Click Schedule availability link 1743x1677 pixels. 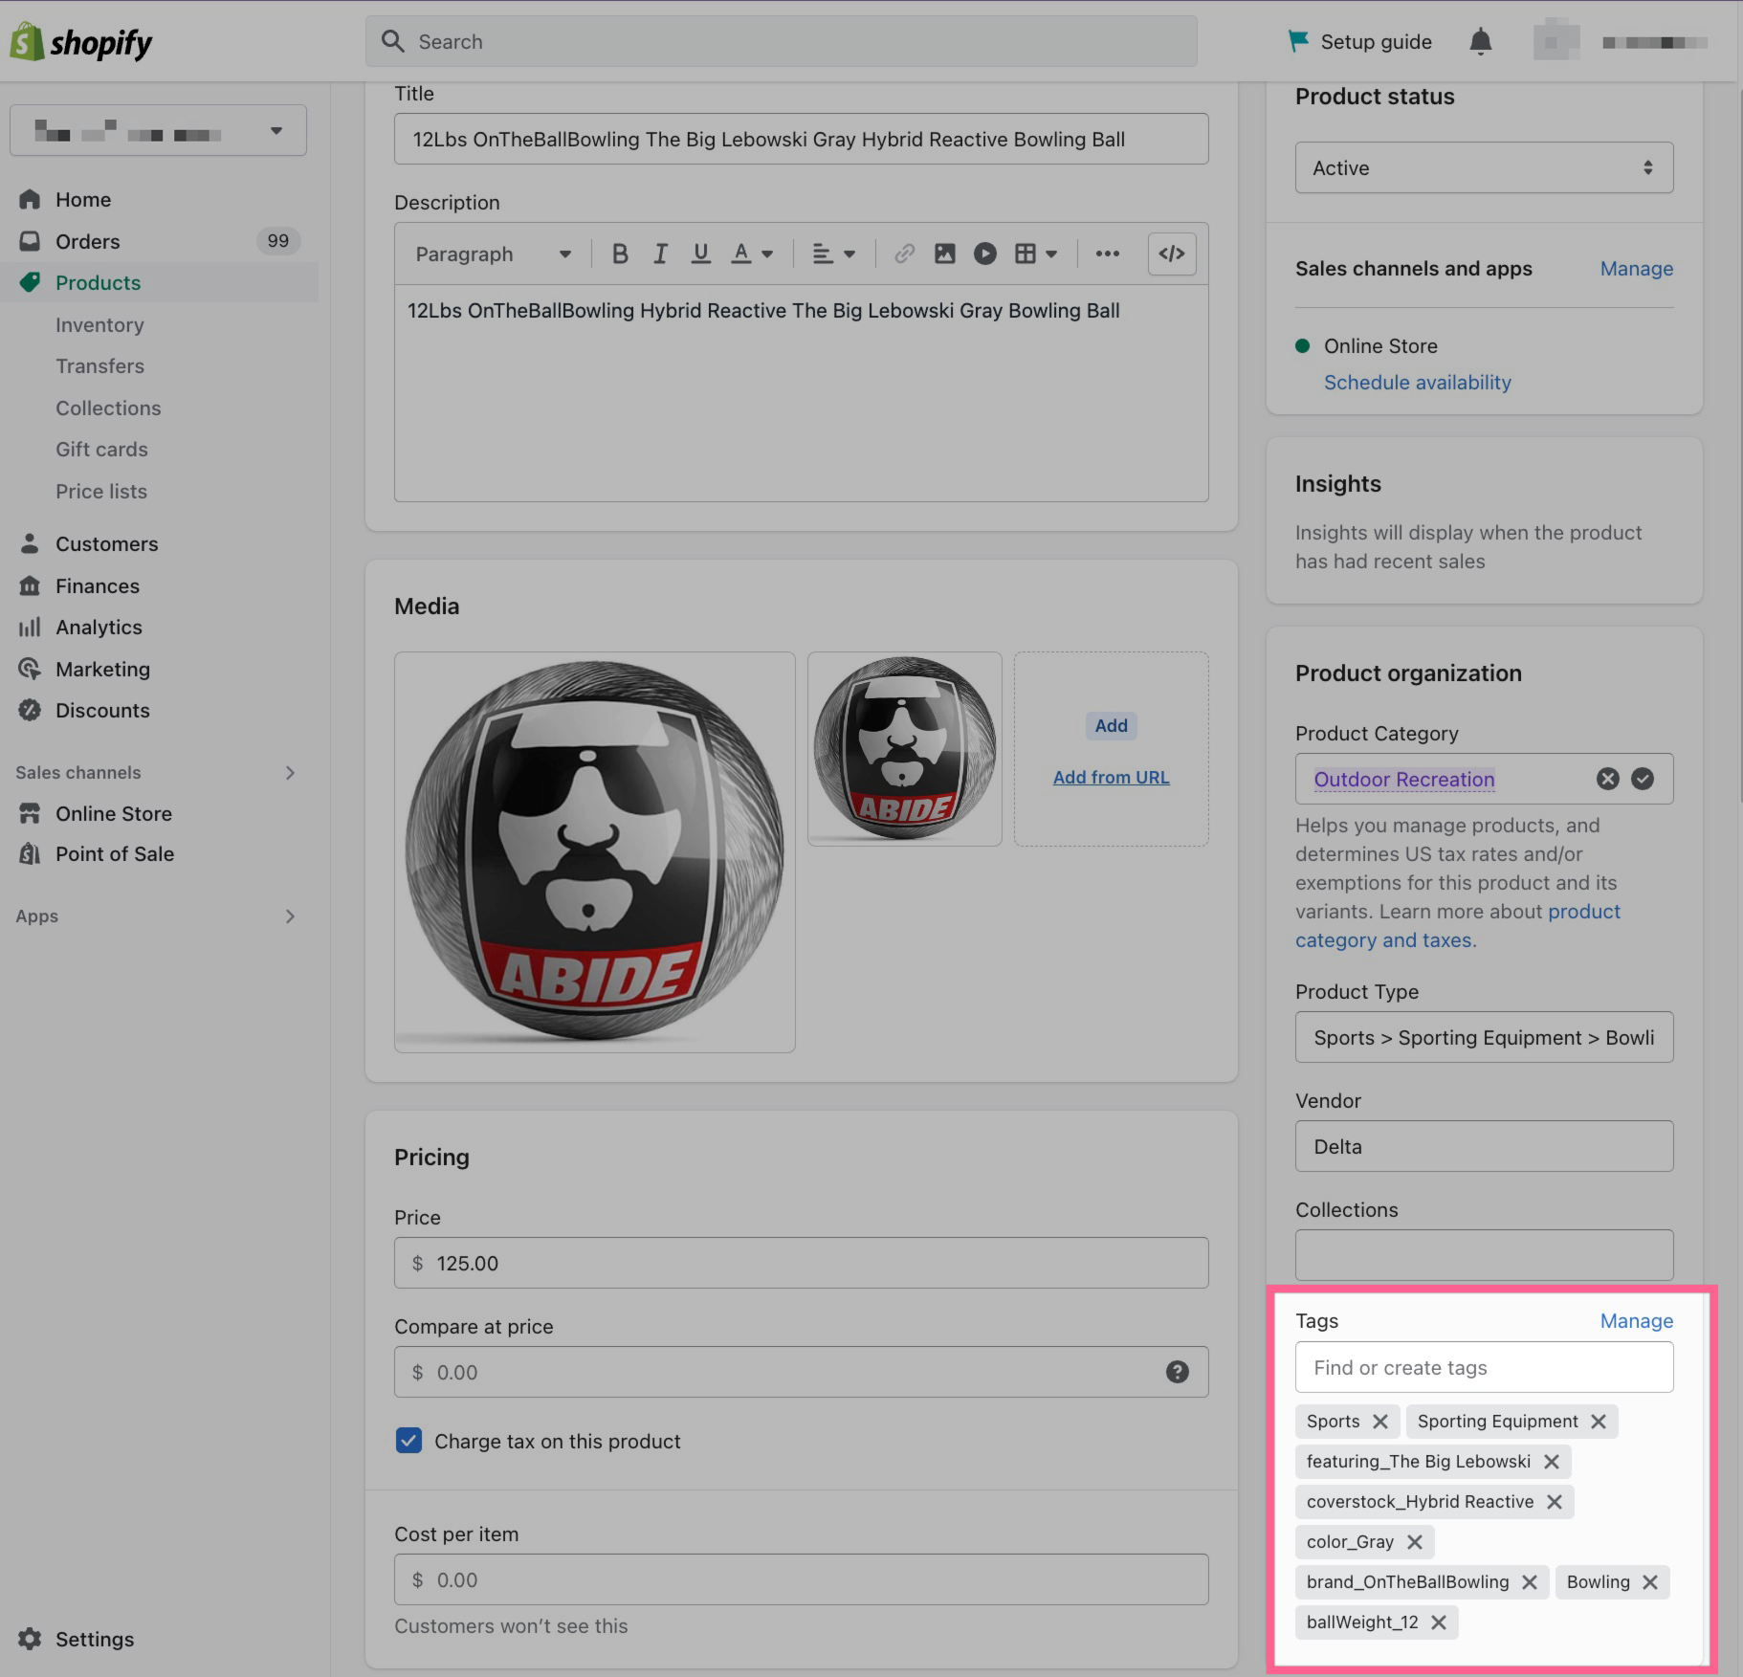[1417, 383]
